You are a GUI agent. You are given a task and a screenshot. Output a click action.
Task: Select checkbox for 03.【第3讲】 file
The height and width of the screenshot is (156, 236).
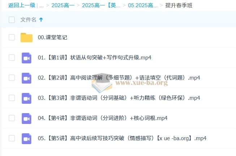click(x=12, y=98)
